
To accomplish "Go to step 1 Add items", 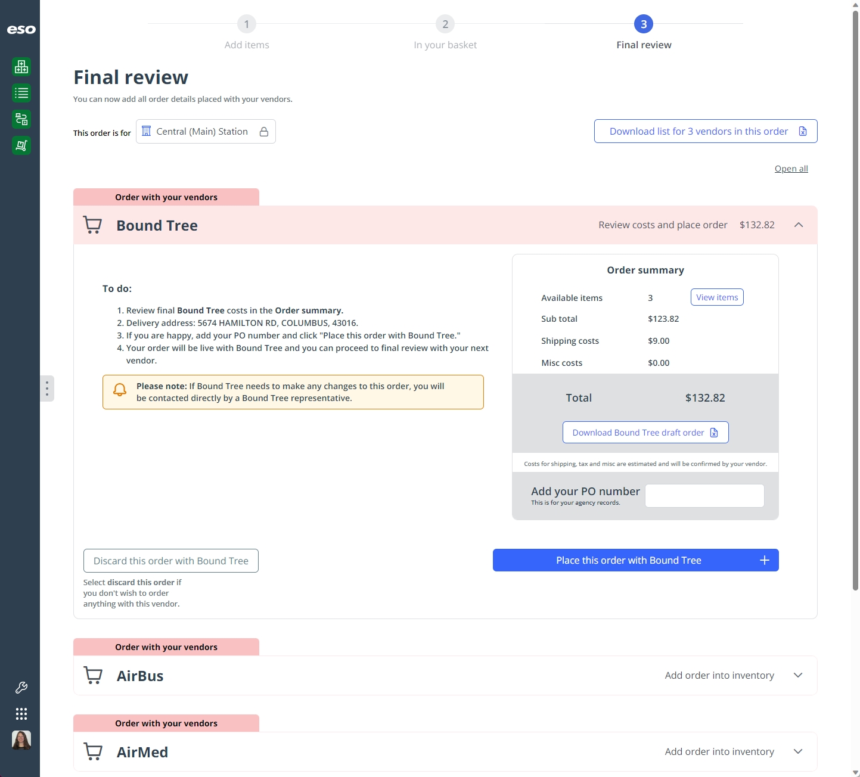I will click(247, 33).
